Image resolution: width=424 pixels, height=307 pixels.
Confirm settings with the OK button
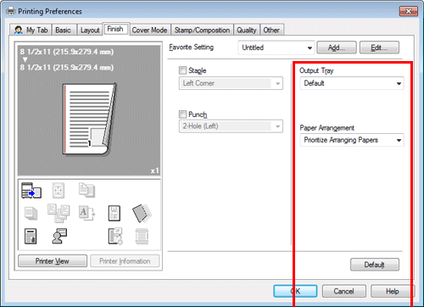point(295,291)
